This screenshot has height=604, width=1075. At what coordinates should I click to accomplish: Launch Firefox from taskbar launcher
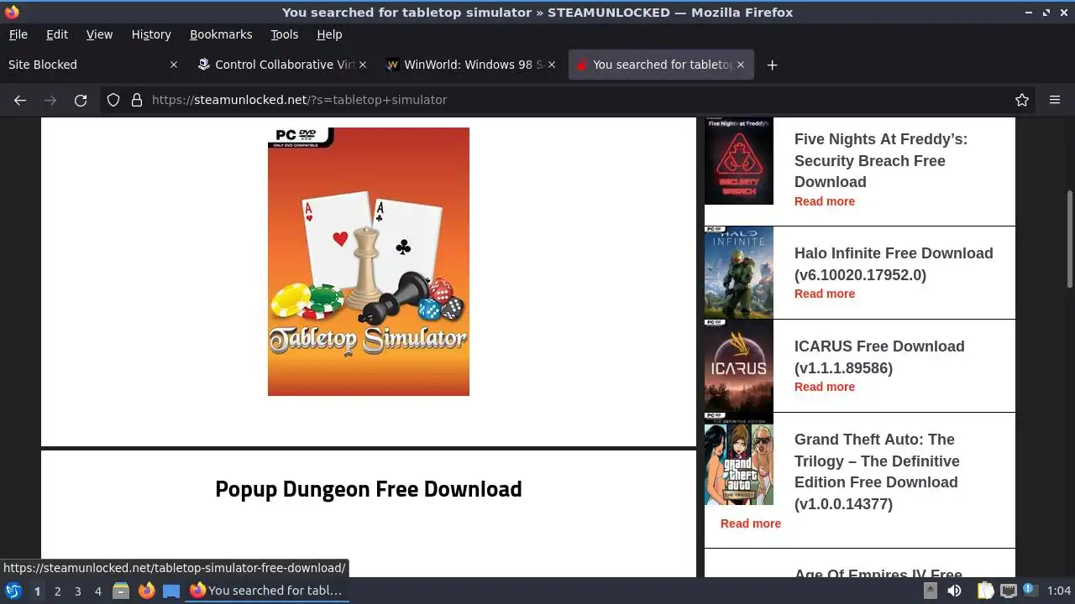(x=146, y=591)
